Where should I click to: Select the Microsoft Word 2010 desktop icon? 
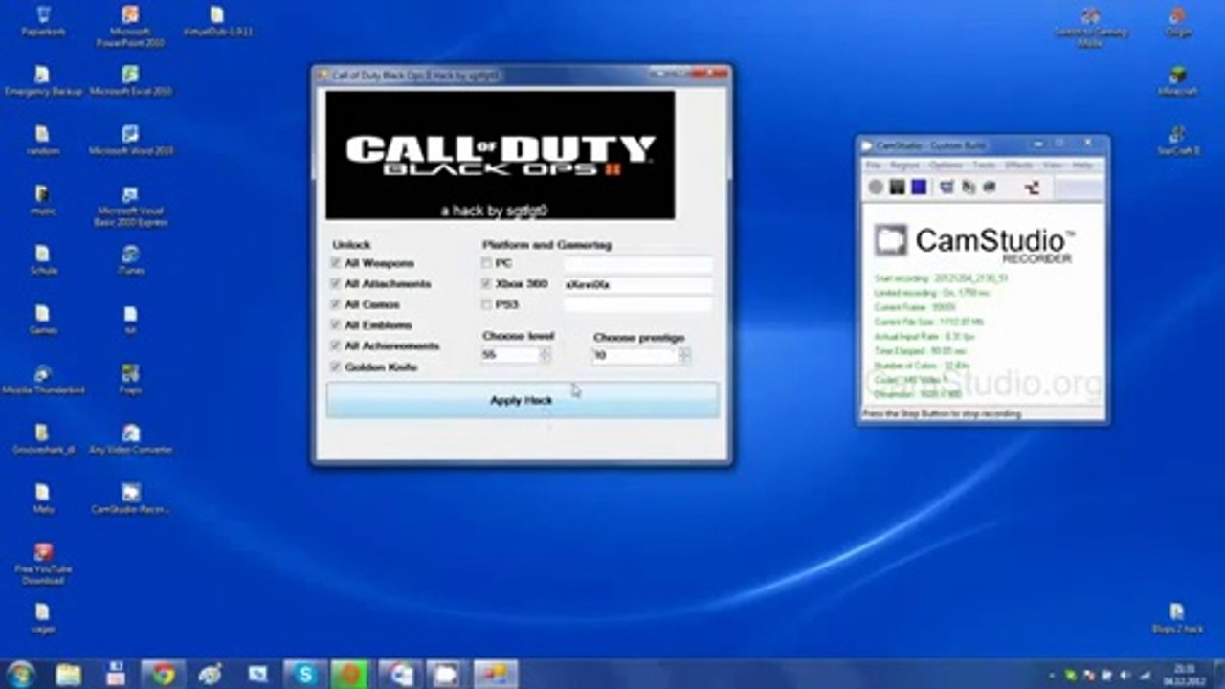point(130,140)
